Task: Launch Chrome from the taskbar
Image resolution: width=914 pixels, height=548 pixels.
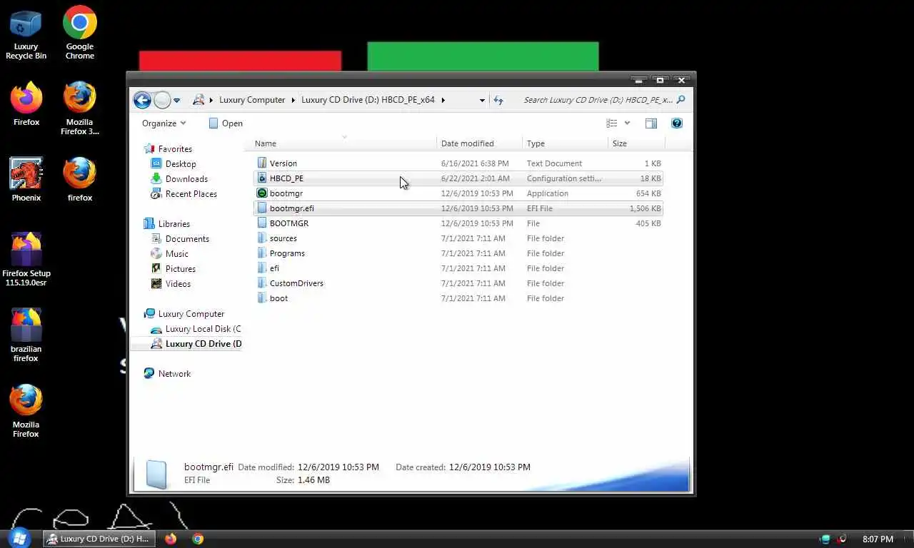Action: pos(198,539)
